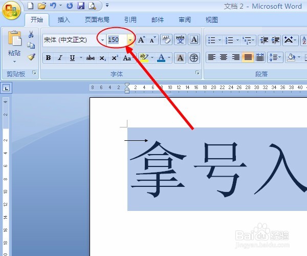Screen dimensions: 307x256
Task: Switch to the 插入 tab
Action: (x=64, y=20)
